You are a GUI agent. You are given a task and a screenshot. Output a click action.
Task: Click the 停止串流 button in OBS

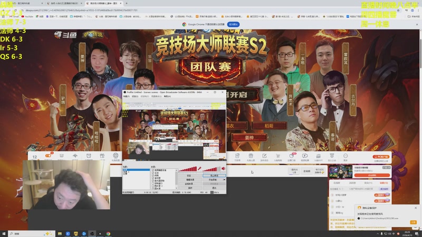pos(214,175)
